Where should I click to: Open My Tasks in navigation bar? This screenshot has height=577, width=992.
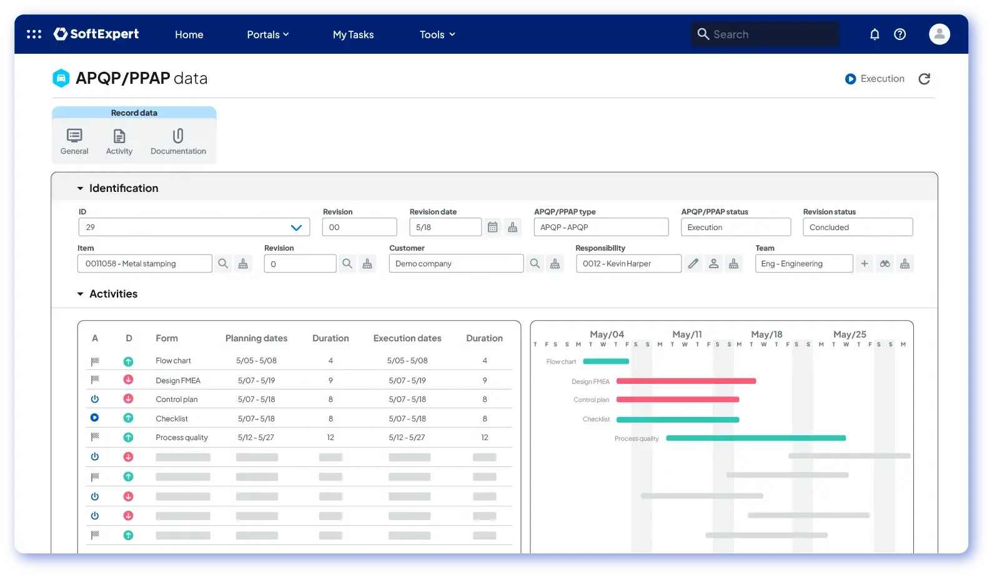point(353,34)
